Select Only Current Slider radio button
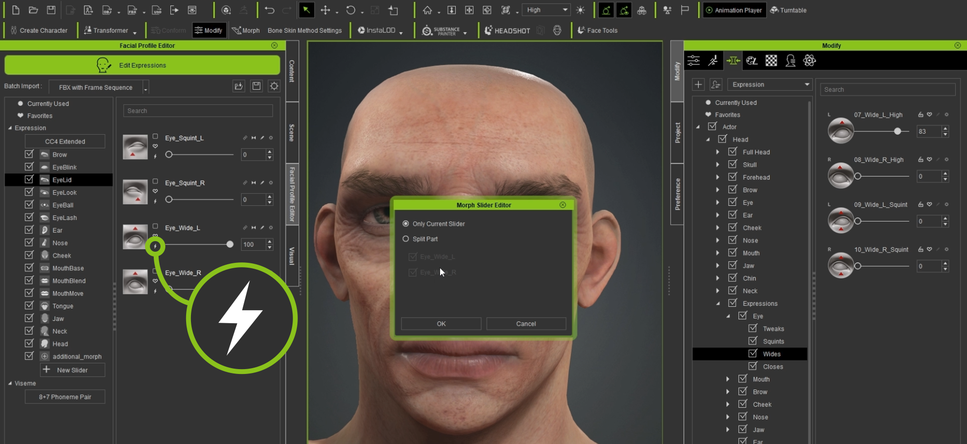The height and width of the screenshot is (444, 967). point(406,224)
